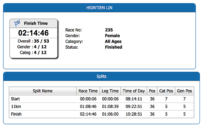Image resolution: width=204 pixels, height=127 pixels.
Task: Click the Cat Pos column header
Action: pos(166,91)
